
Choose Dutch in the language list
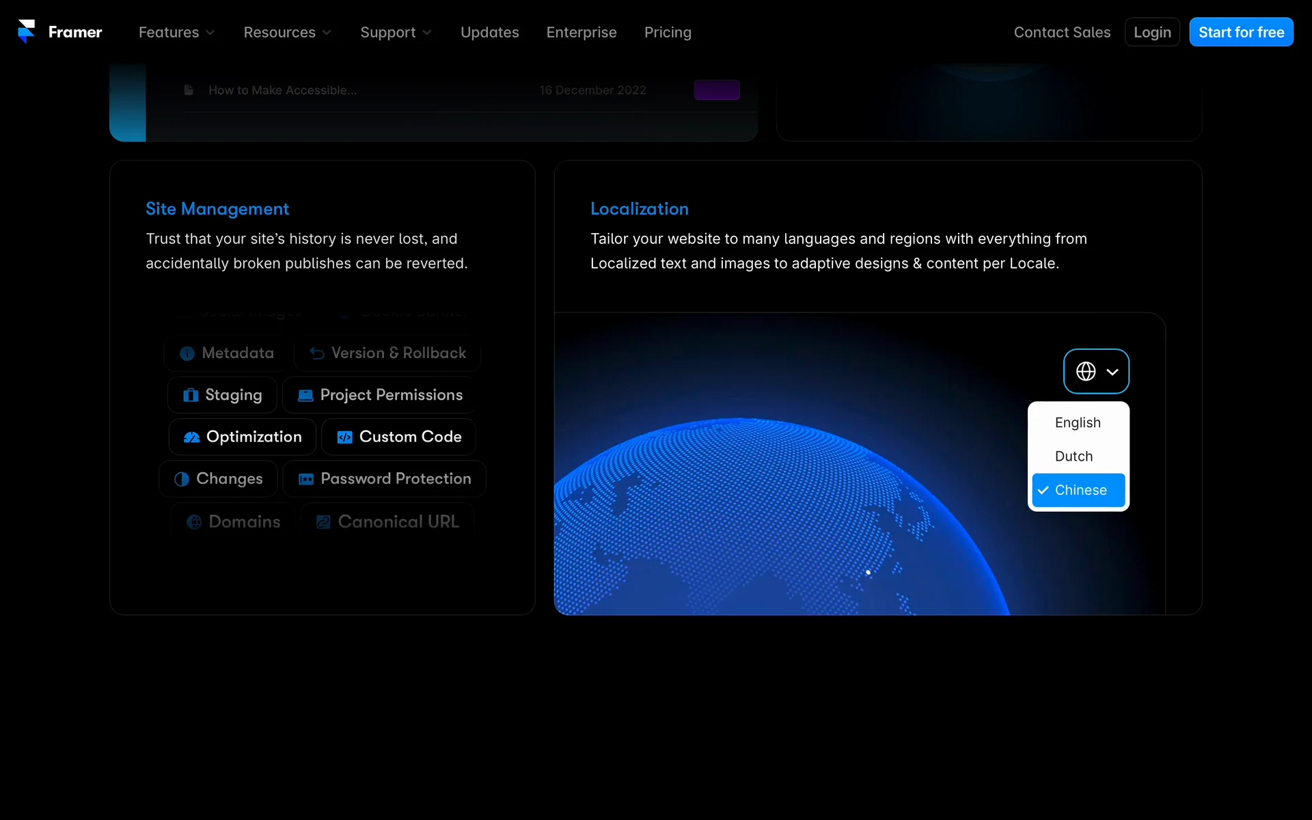pyautogui.click(x=1074, y=456)
